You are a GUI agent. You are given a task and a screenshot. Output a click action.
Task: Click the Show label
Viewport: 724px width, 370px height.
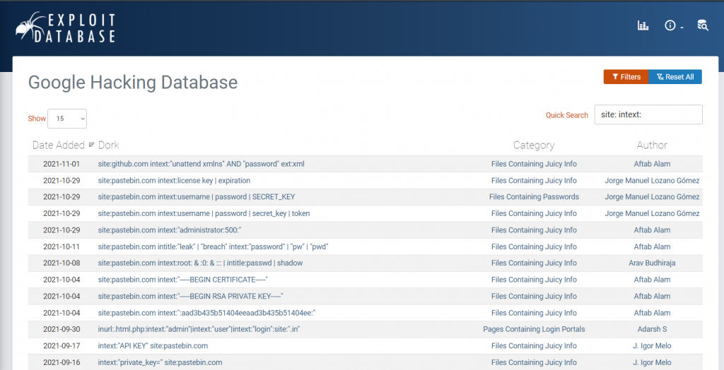37,119
